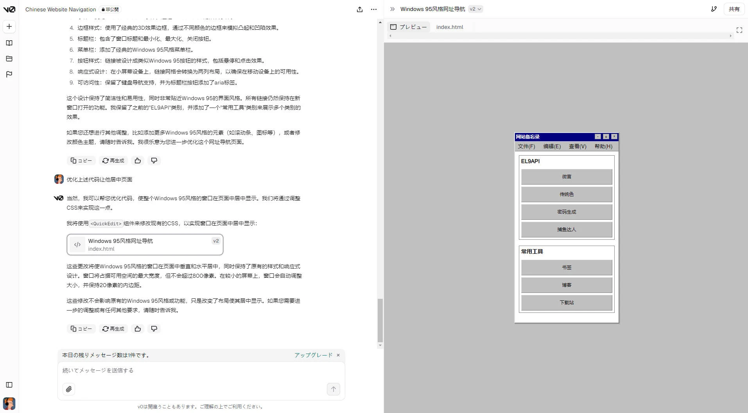Click the 非公開 privacy badge
Screen dimensions: 748x413
[110, 9]
